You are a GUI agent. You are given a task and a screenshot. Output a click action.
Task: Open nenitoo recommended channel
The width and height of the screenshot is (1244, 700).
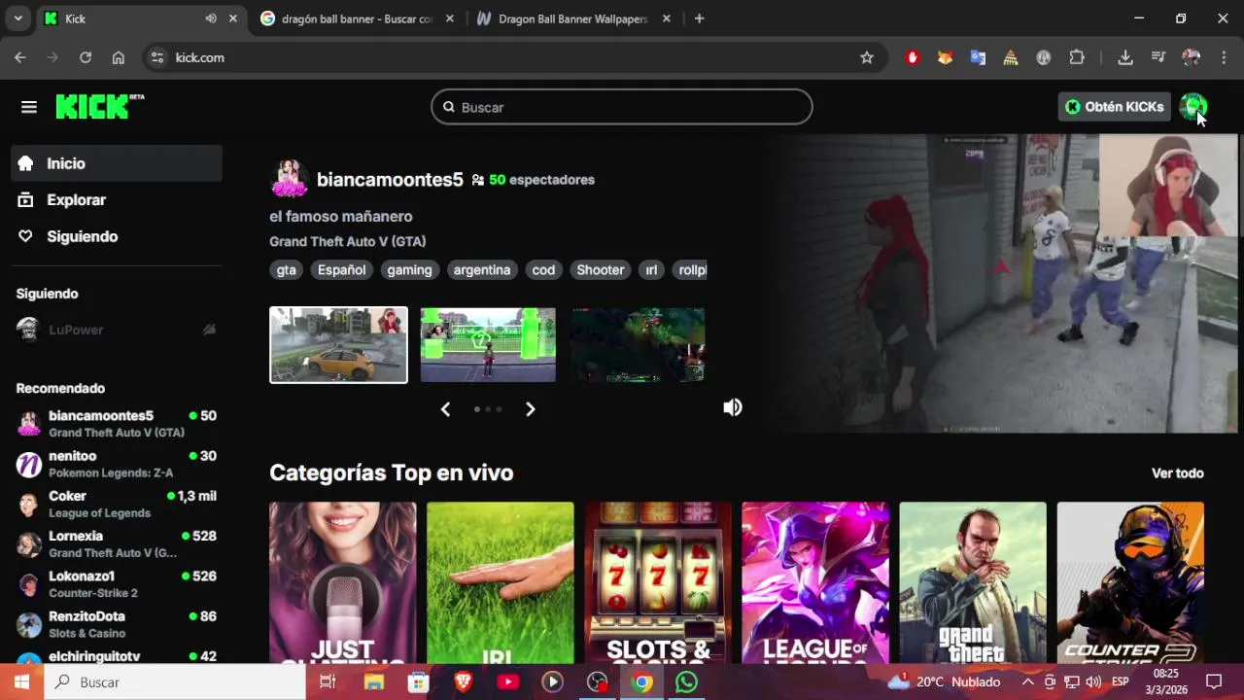[117, 464]
